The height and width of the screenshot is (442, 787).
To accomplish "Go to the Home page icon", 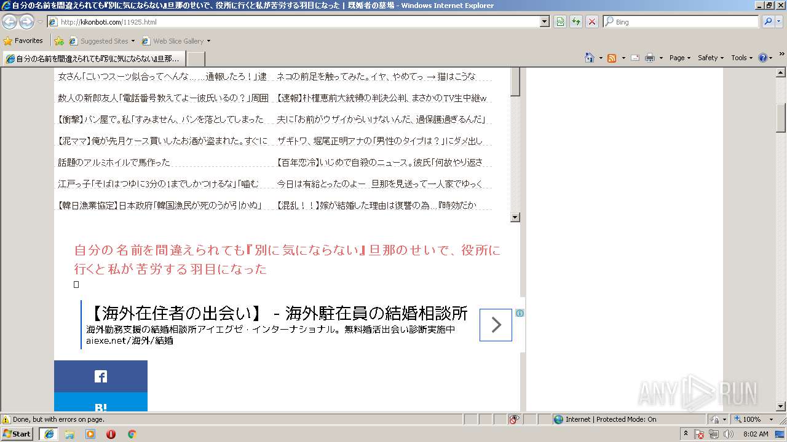I will 589,58.
